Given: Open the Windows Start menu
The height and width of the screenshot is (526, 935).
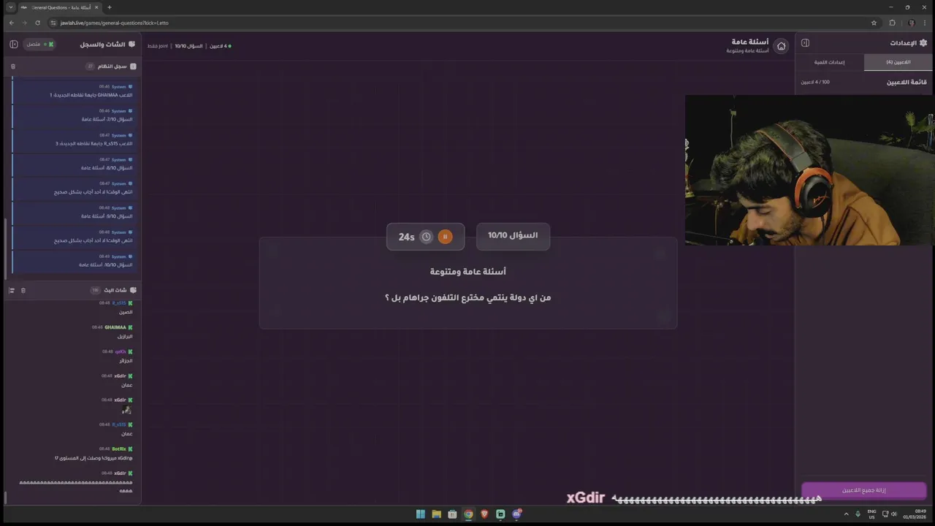Looking at the screenshot, I should [420, 514].
